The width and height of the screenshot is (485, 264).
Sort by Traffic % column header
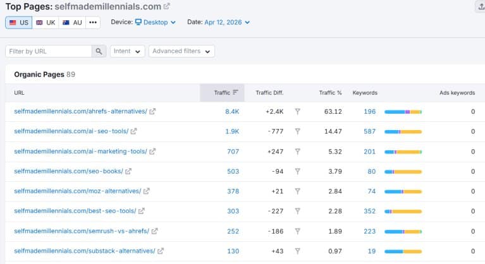[x=330, y=93]
